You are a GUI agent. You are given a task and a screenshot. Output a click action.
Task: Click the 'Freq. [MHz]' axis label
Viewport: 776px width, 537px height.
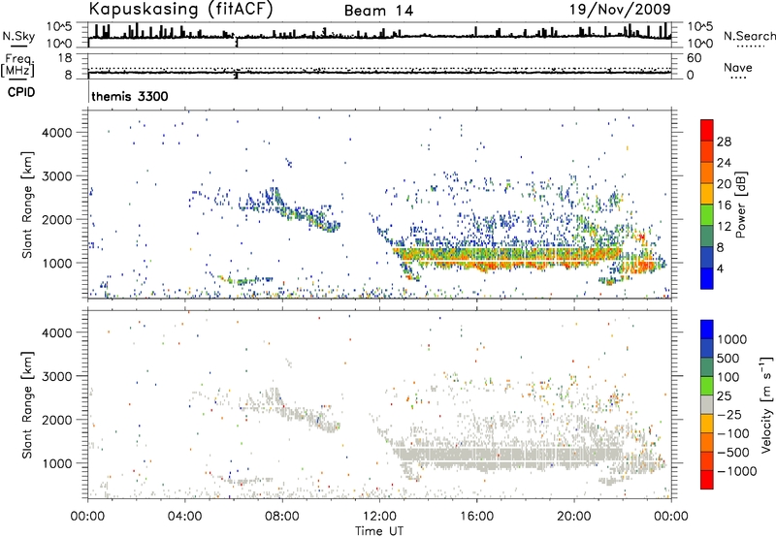click(x=18, y=65)
